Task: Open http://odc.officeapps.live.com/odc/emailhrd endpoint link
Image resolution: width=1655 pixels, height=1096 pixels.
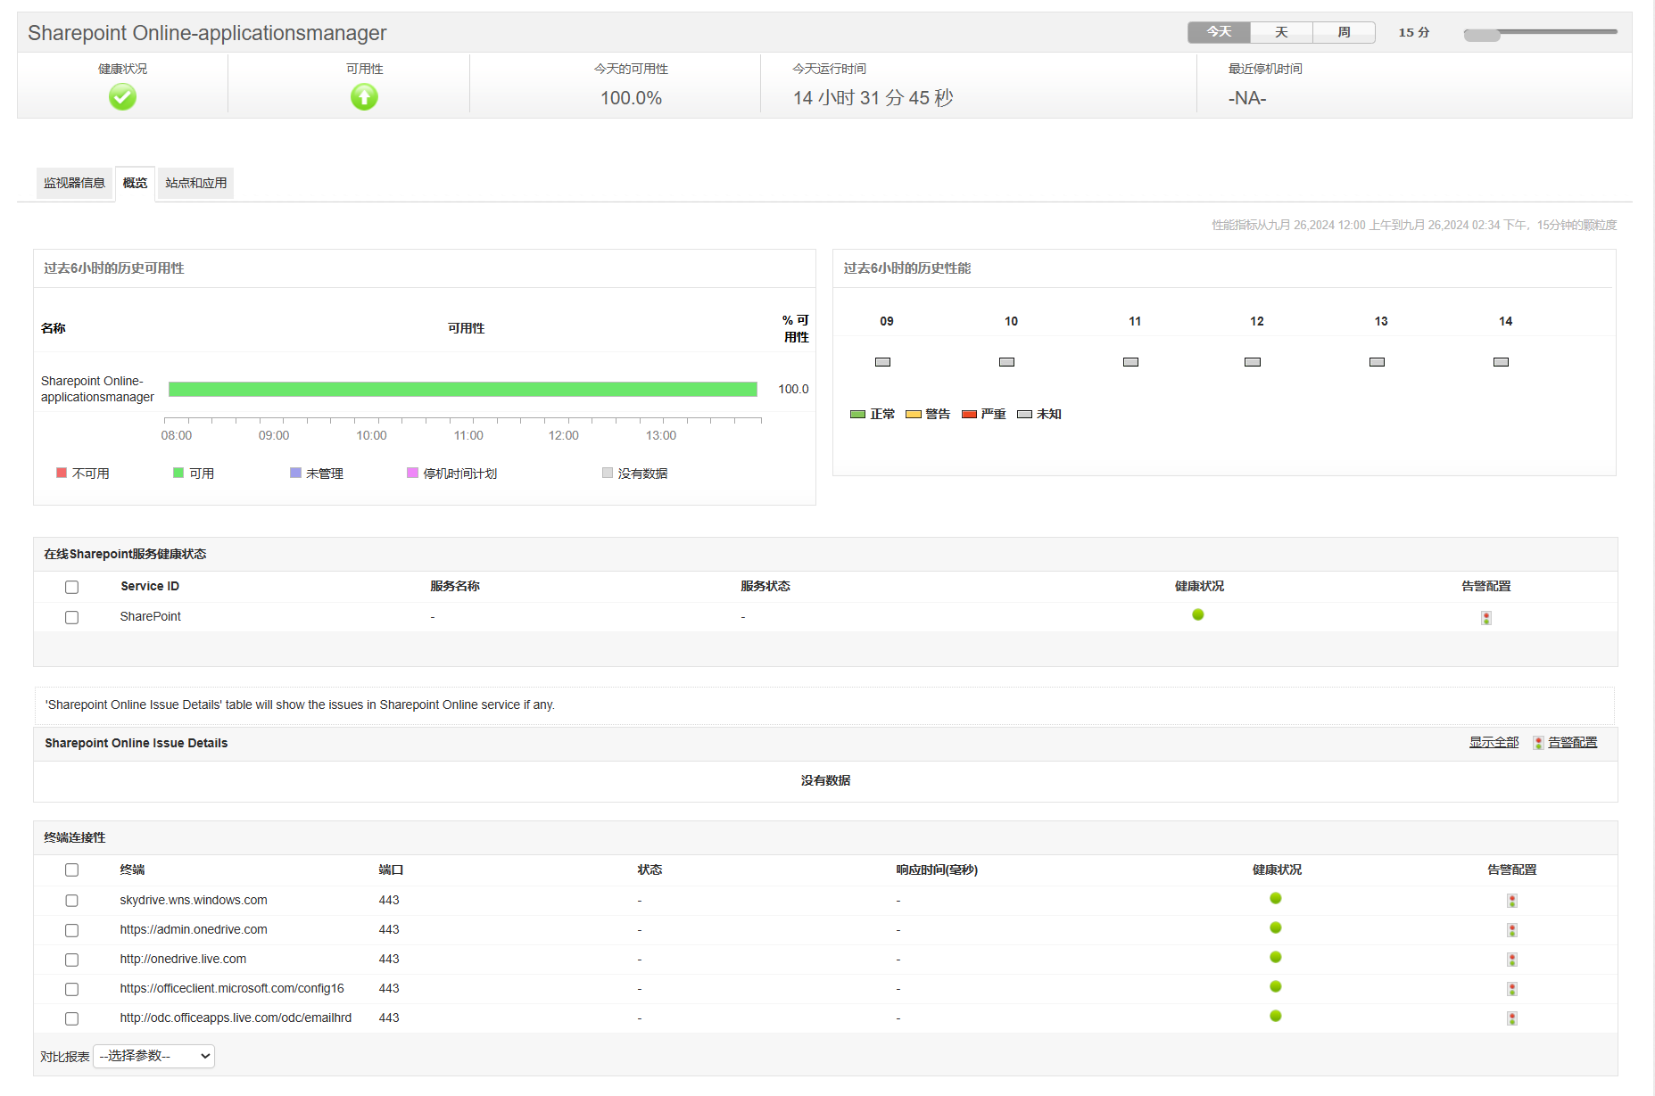Action: coord(236,1018)
